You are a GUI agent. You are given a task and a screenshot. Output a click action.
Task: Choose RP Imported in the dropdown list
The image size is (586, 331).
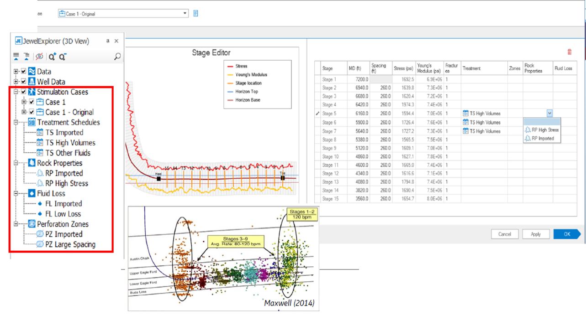click(x=543, y=139)
